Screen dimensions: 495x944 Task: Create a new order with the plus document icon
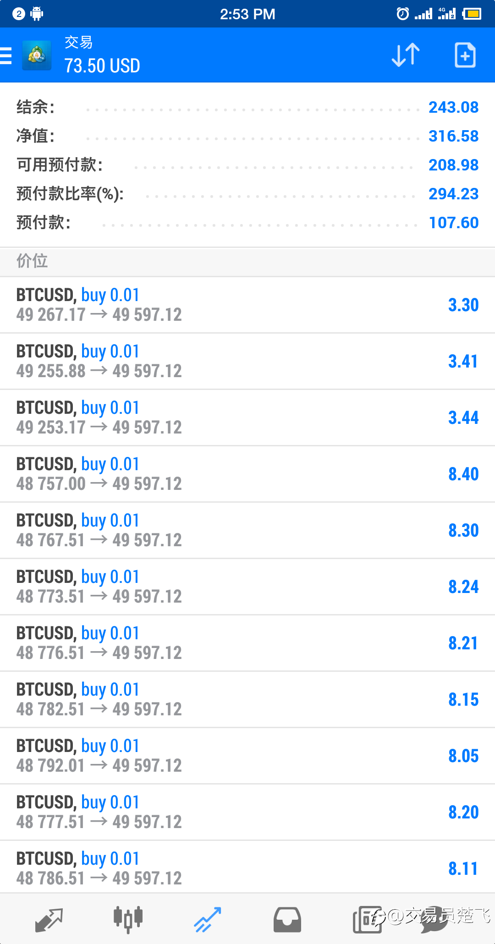pyautogui.click(x=465, y=55)
